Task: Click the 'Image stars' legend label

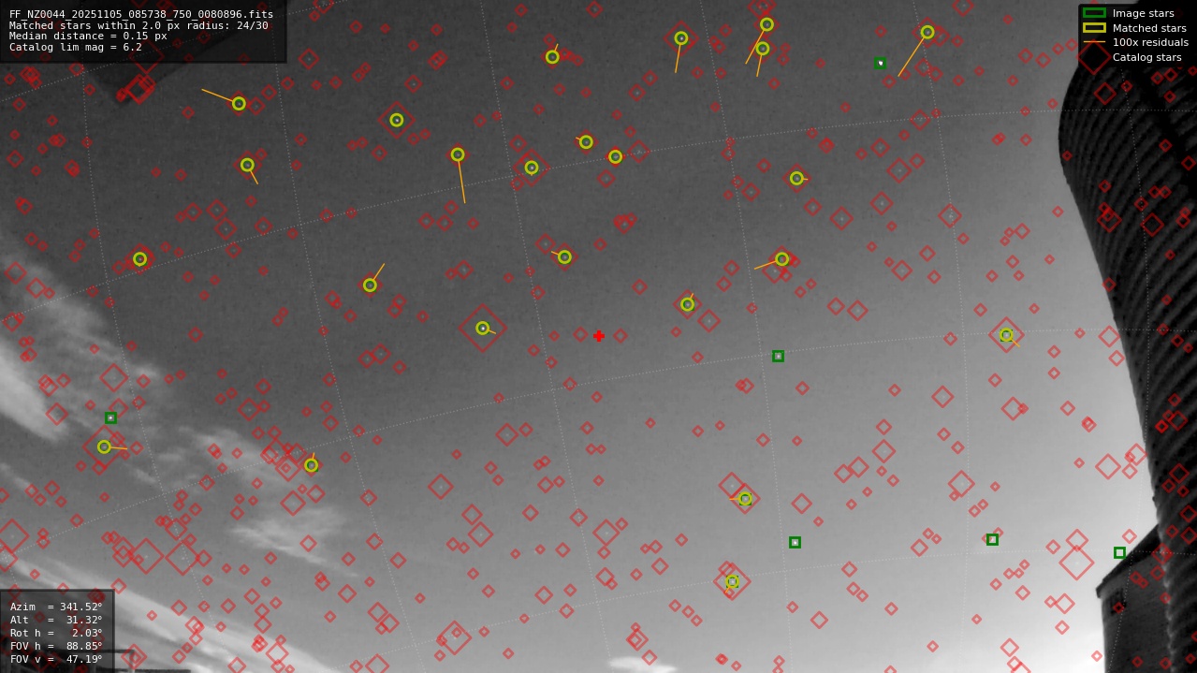Action: 1144,13
